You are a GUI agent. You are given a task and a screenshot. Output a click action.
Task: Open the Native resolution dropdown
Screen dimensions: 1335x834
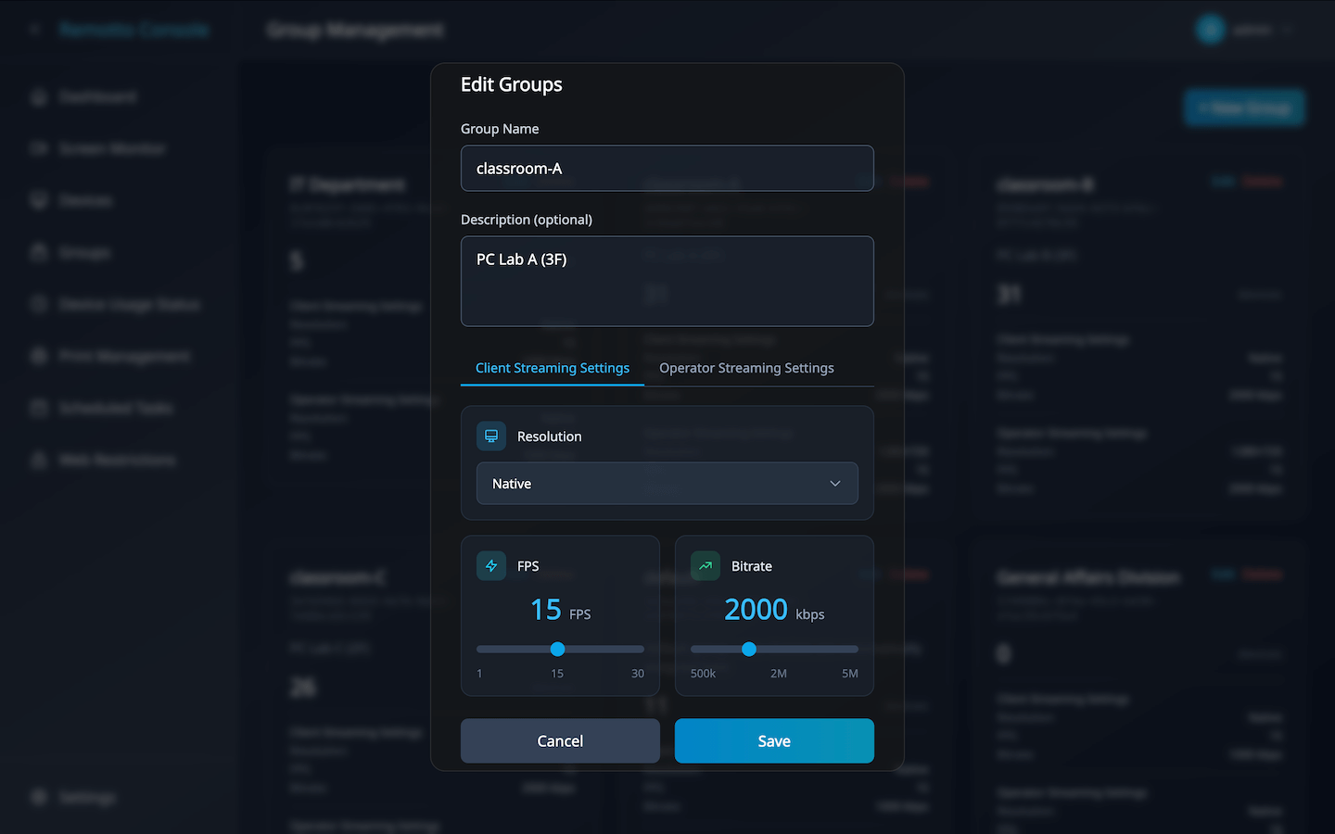tap(667, 484)
